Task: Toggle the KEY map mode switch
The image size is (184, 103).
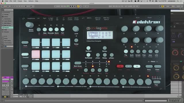Action: click(x=166, y=6)
